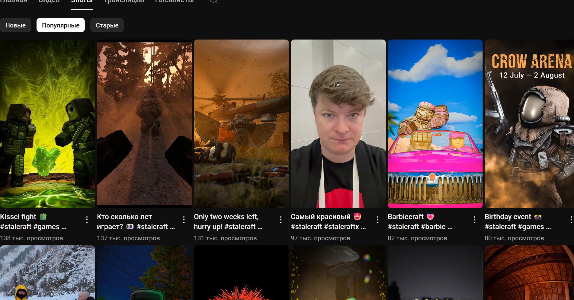The width and height of the screenshot is (574, 300).
Task: Open options menu for Only two weeks left short
Action: point(281,220)
